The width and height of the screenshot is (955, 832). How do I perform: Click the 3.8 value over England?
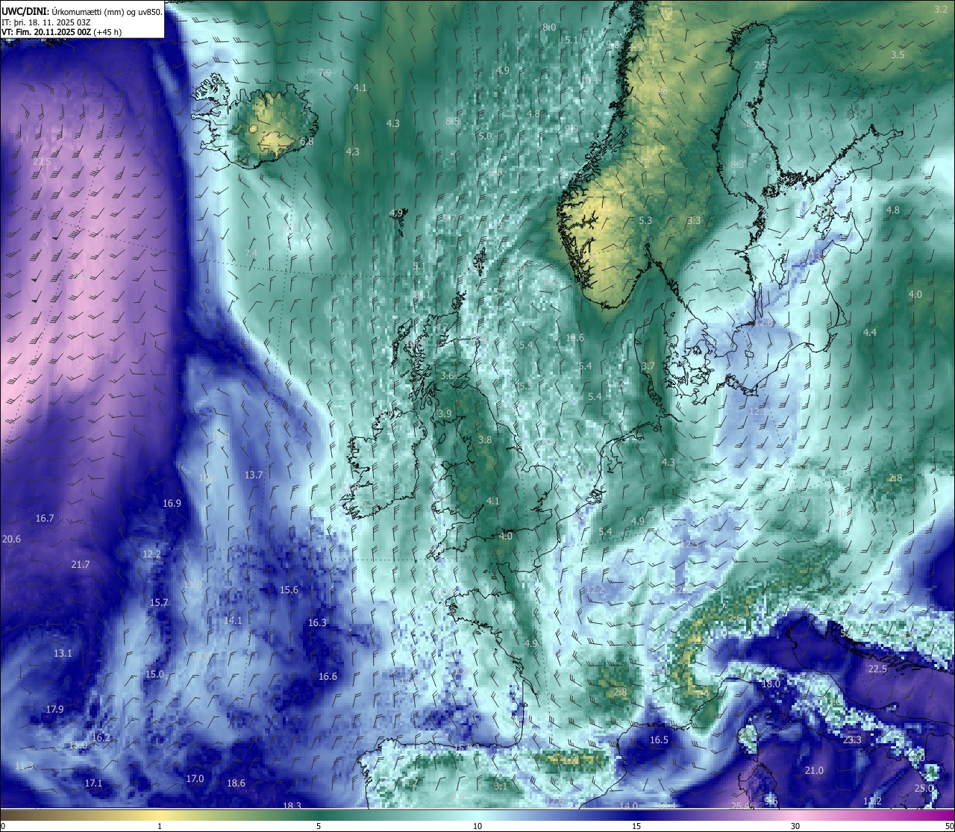485,440
